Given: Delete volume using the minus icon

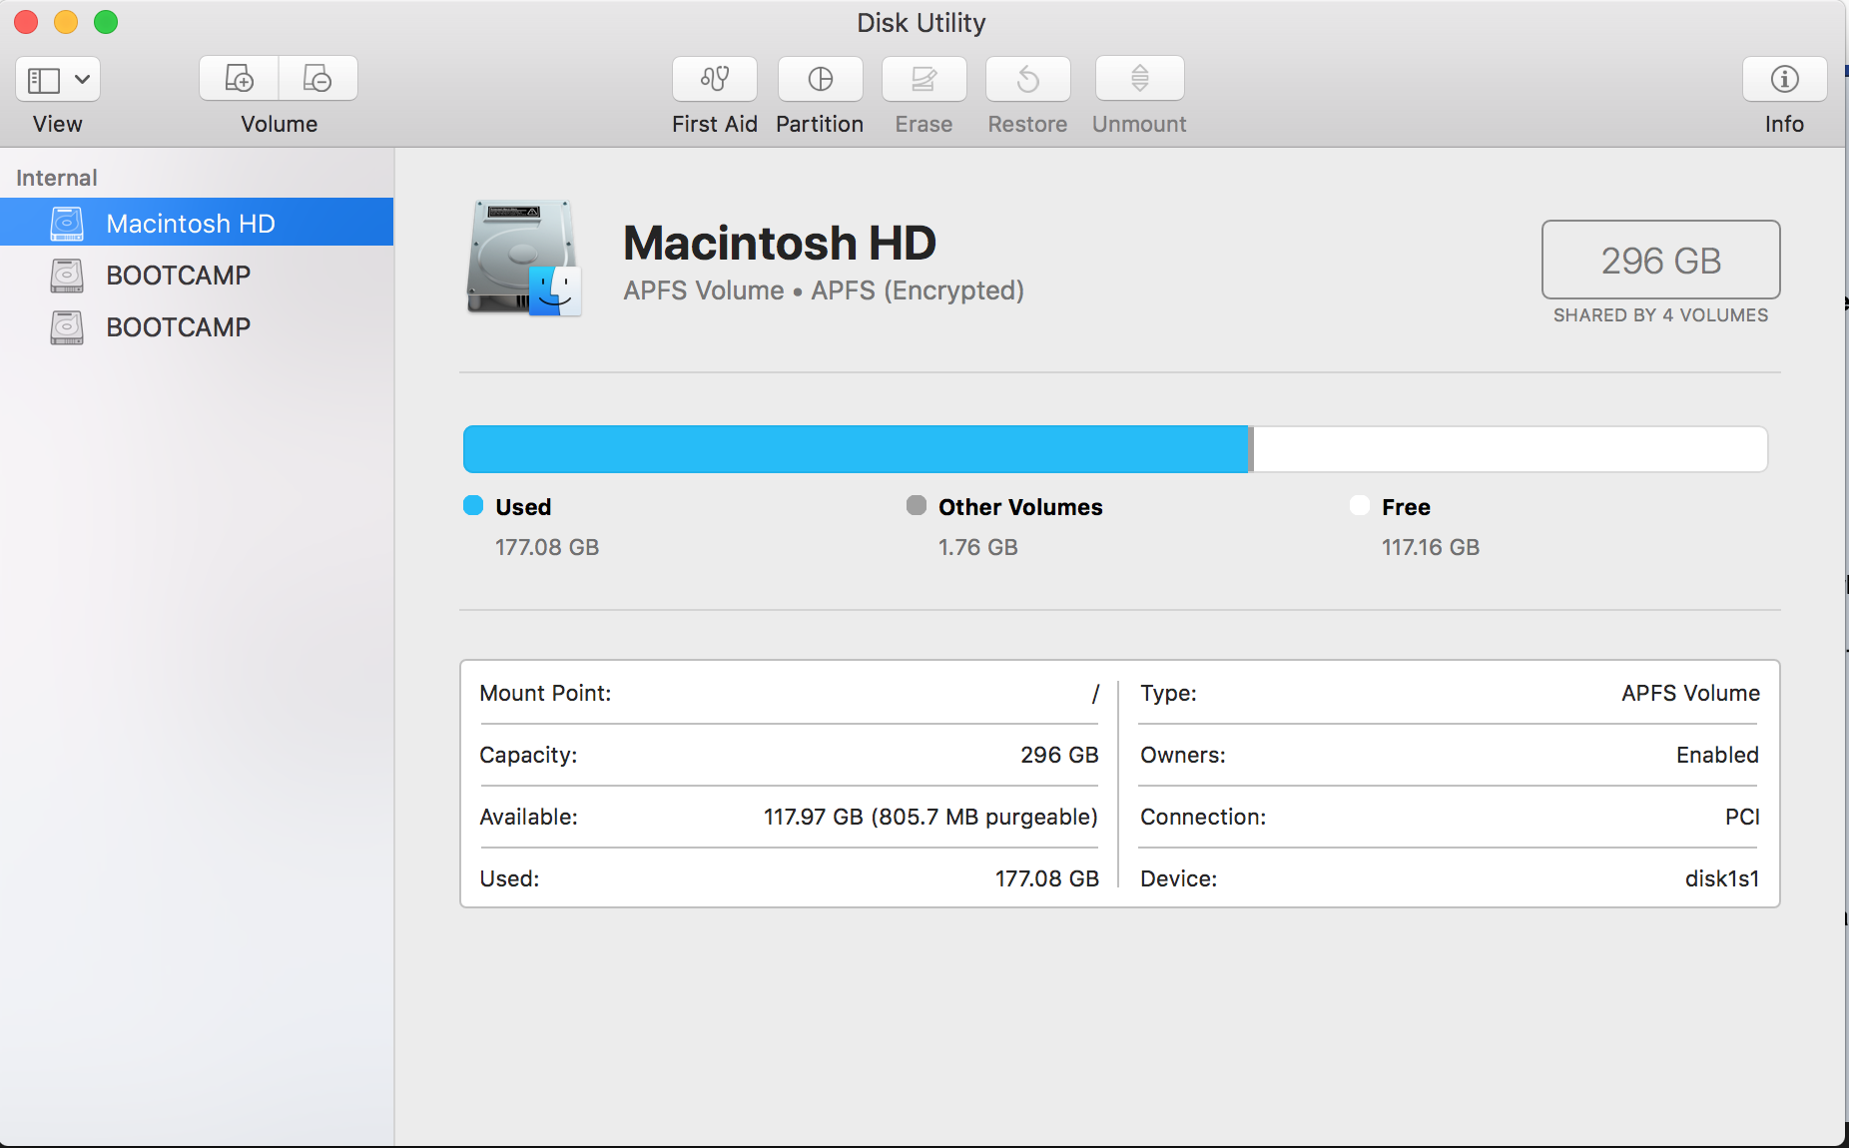Looking at the screenshot, I should click(x=317, y=79).
